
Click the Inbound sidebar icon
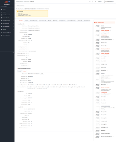(x=2, y=9)
